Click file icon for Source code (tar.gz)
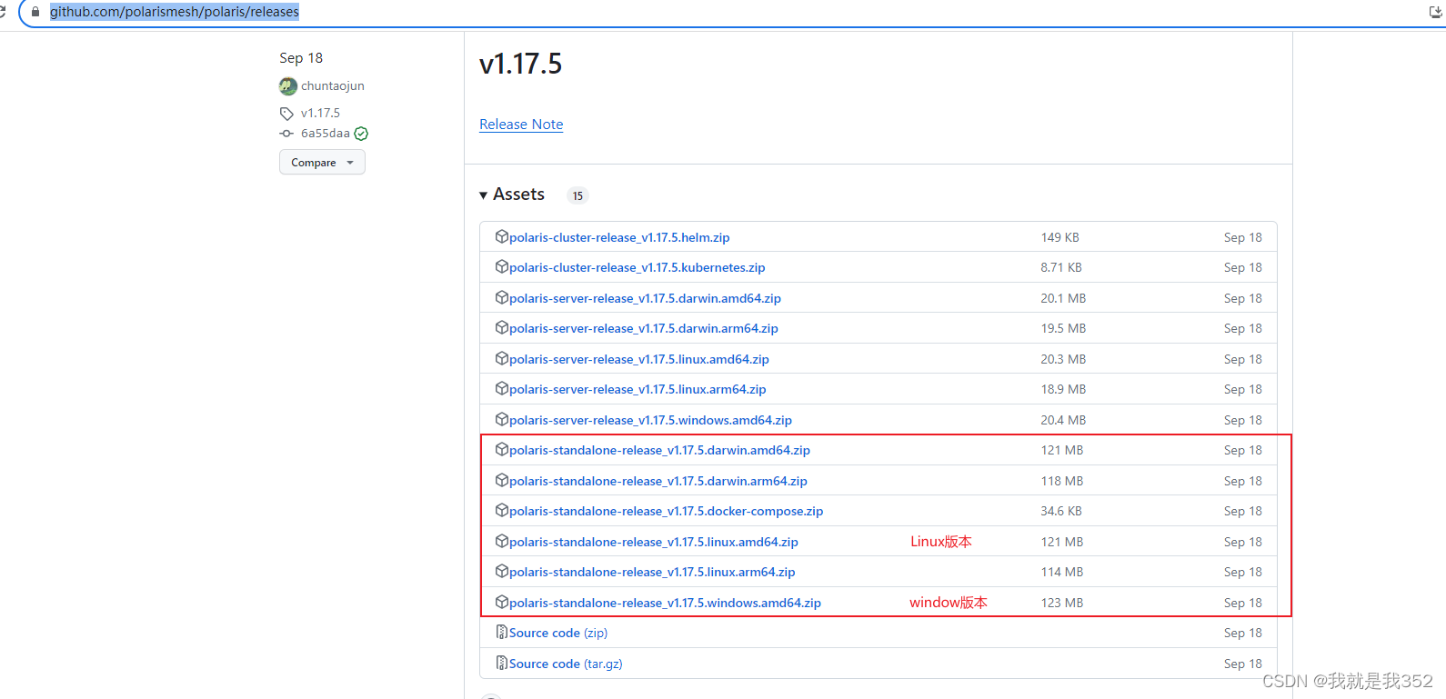The image size is (1446, 699). [x=501, y=663]
